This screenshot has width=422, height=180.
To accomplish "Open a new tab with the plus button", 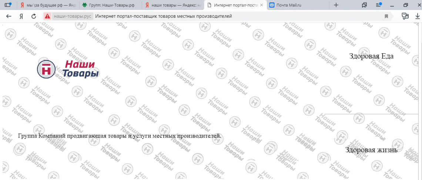I will (336, 5).
